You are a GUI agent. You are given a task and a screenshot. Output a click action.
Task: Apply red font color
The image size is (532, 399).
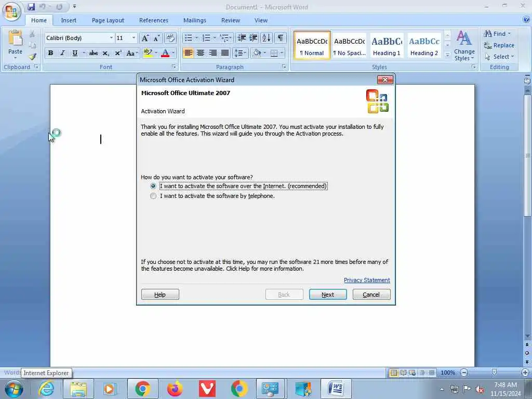coord(165,53)
